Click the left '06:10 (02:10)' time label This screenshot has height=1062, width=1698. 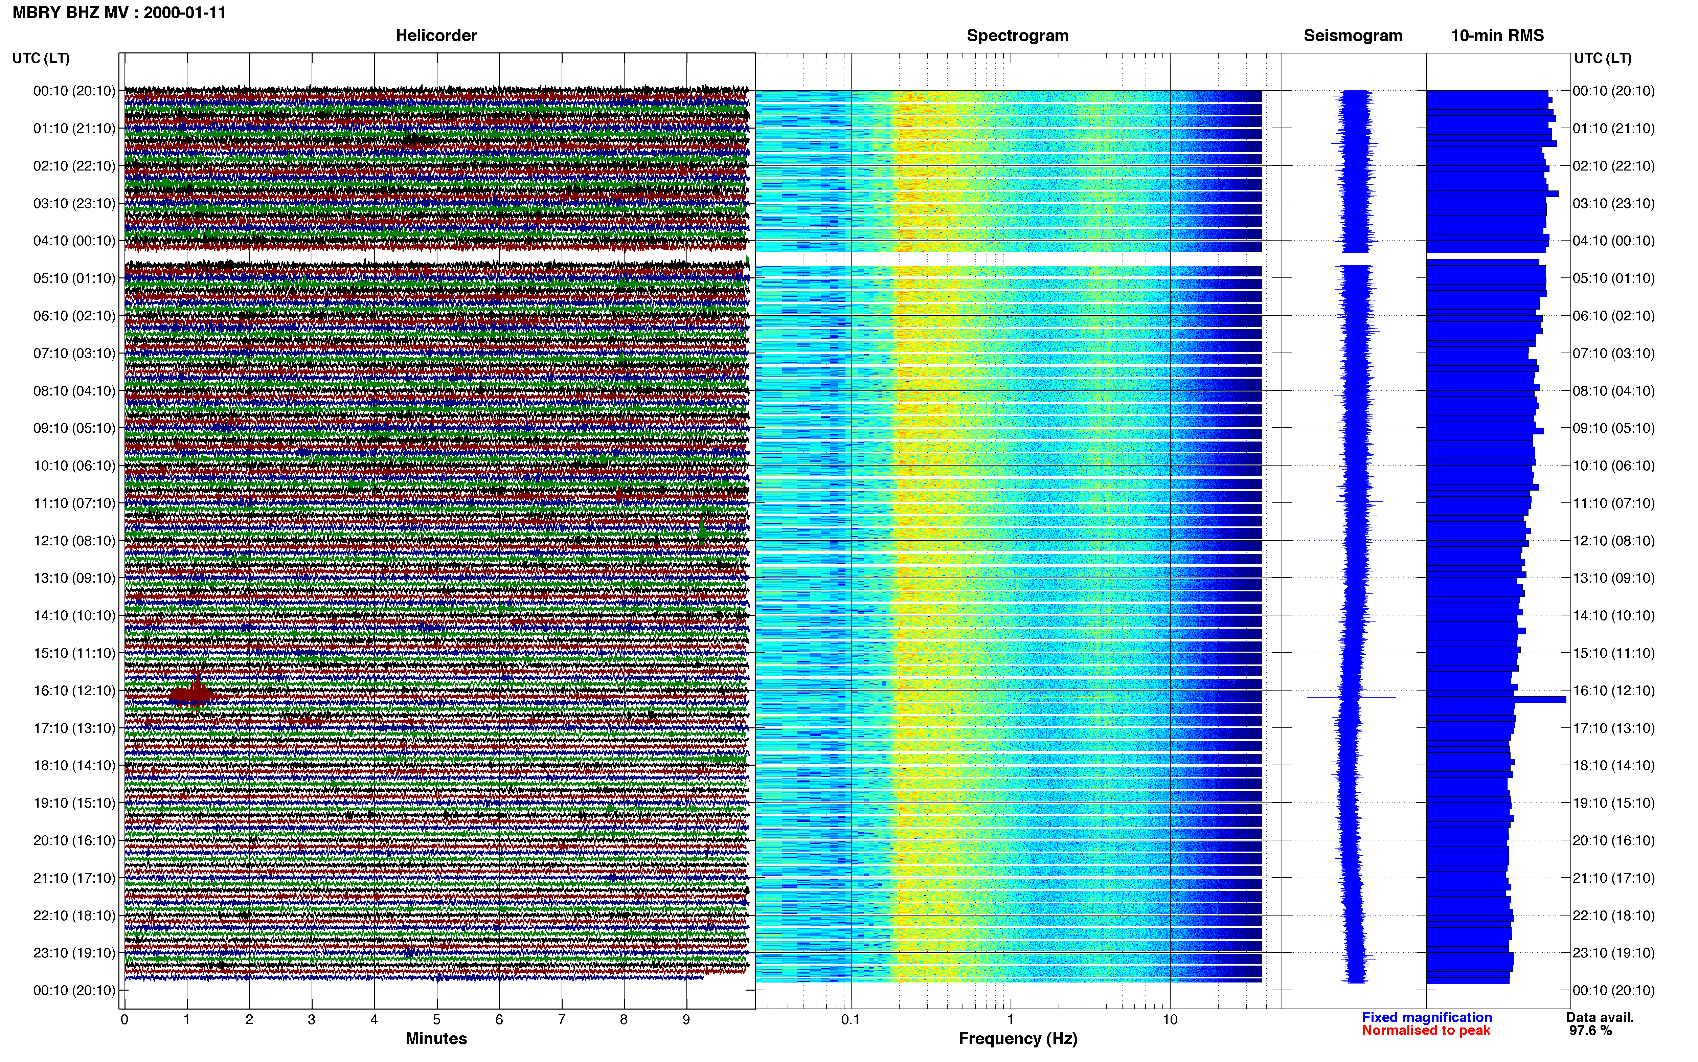74,316
